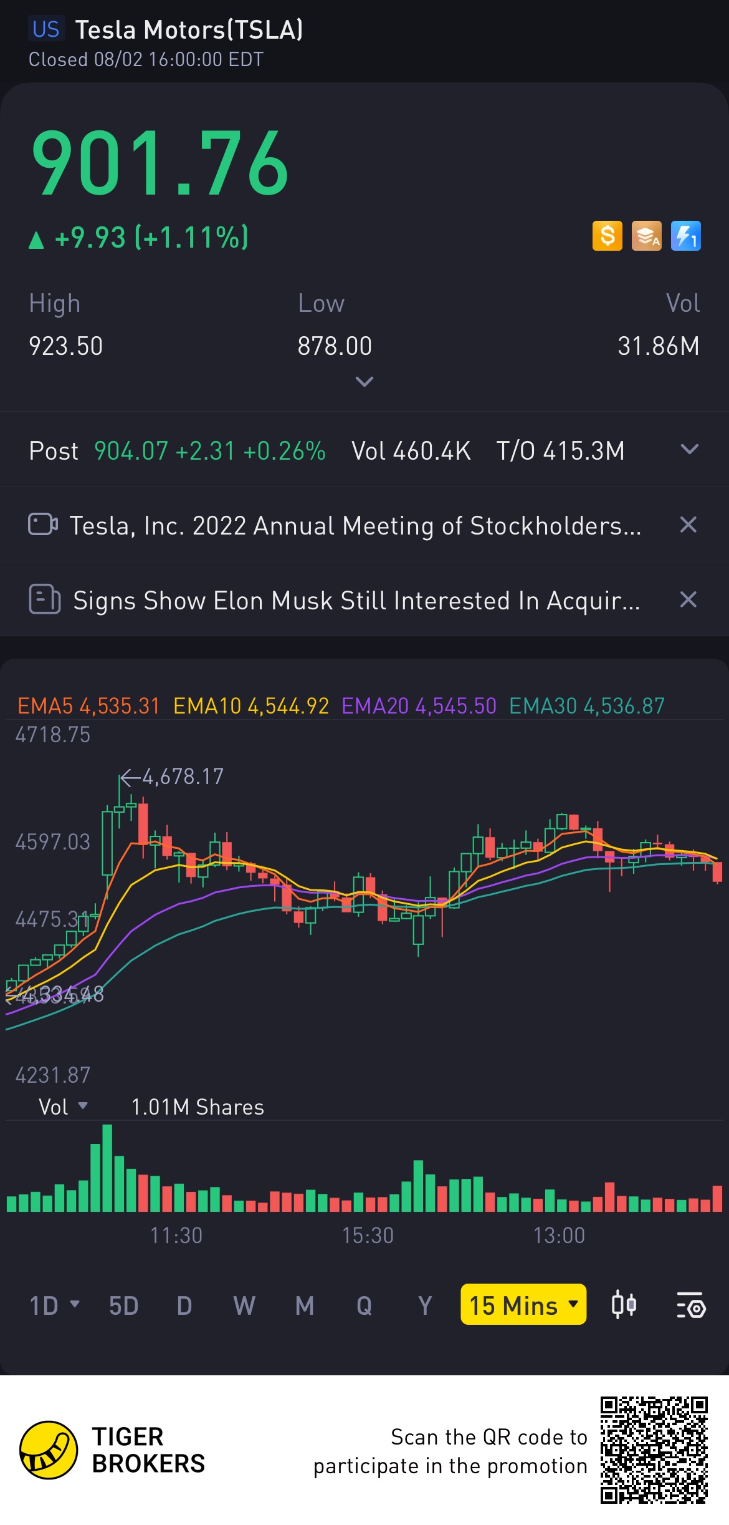Open the 1D timeframe dropdown
The image size is (729, 1525).
click(54, 1305)
